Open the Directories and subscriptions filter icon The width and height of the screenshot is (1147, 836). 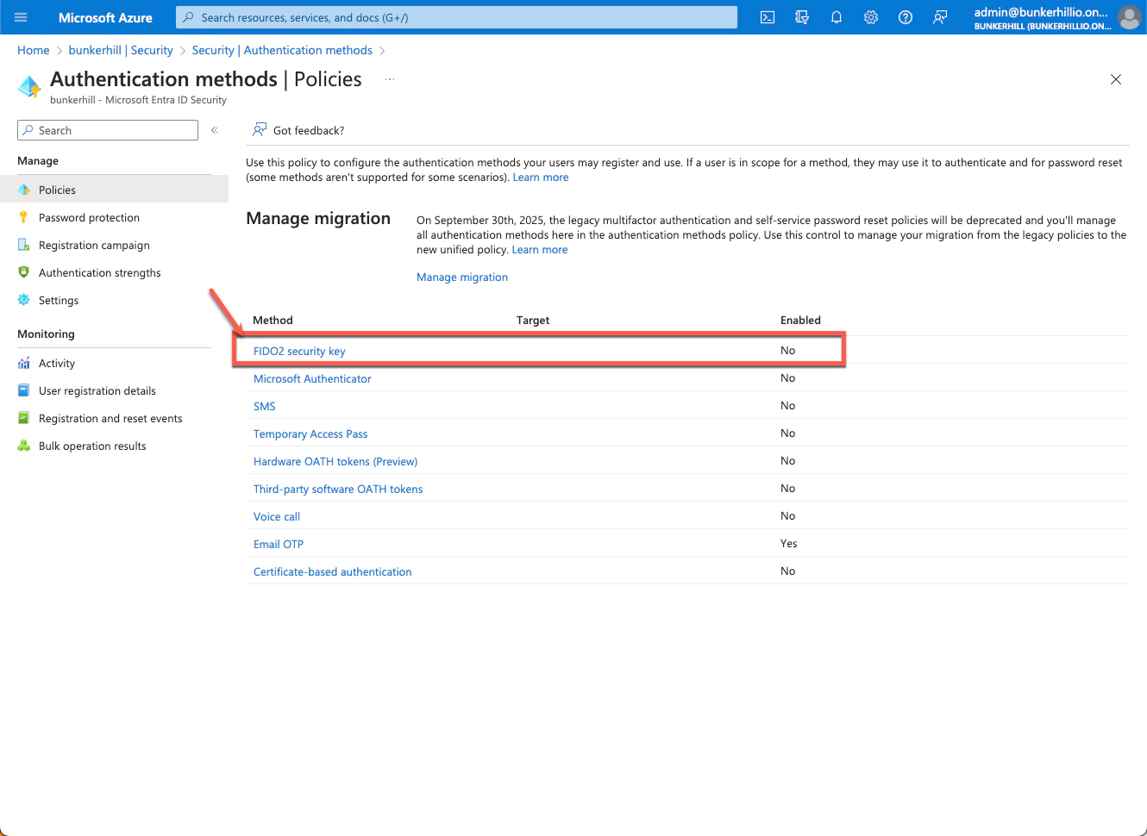click(802, 17)
